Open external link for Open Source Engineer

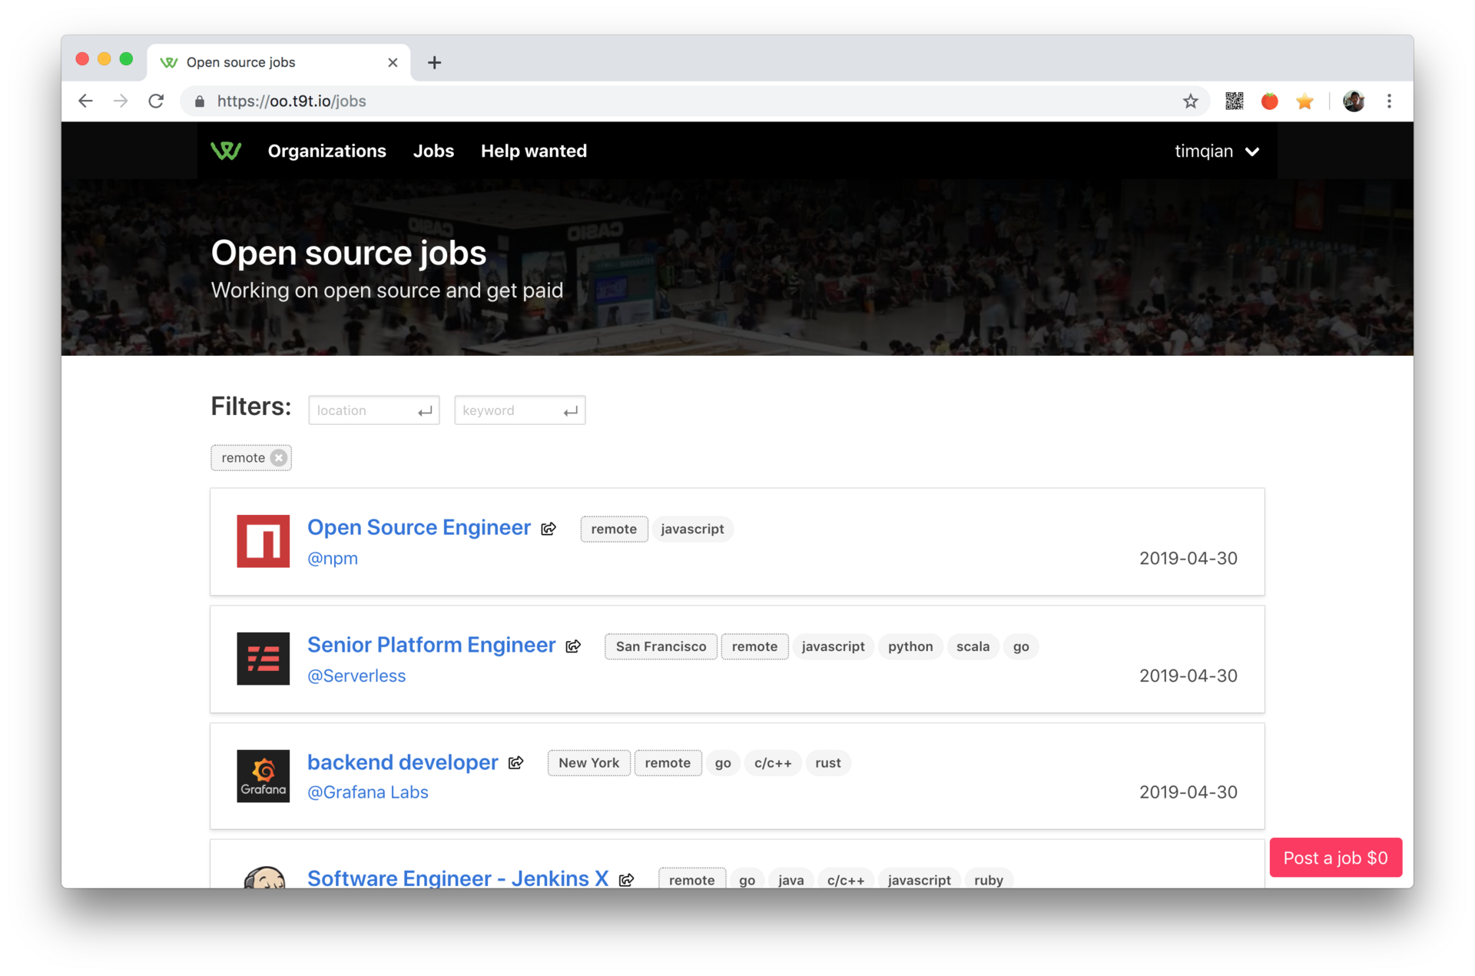point(549,529)
